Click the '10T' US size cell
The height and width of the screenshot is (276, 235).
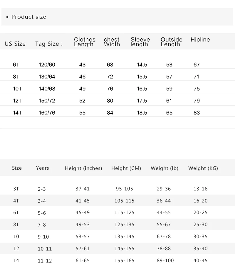(17, 88)
